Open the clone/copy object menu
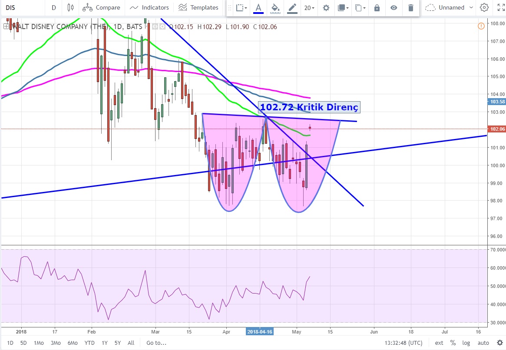The width and height of the screenshot is (506, 350). click(360, 8)
